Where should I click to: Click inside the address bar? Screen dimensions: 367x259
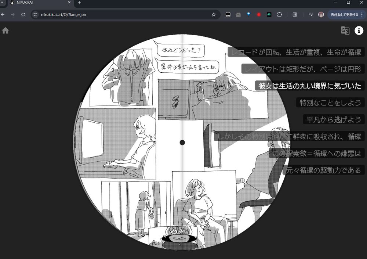[110, 15]
